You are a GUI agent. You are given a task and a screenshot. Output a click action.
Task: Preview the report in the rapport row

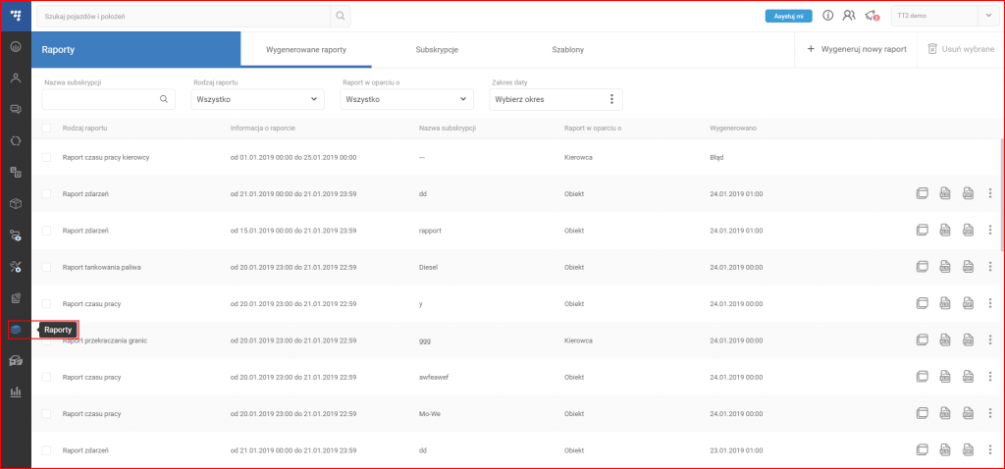point(922,230)
